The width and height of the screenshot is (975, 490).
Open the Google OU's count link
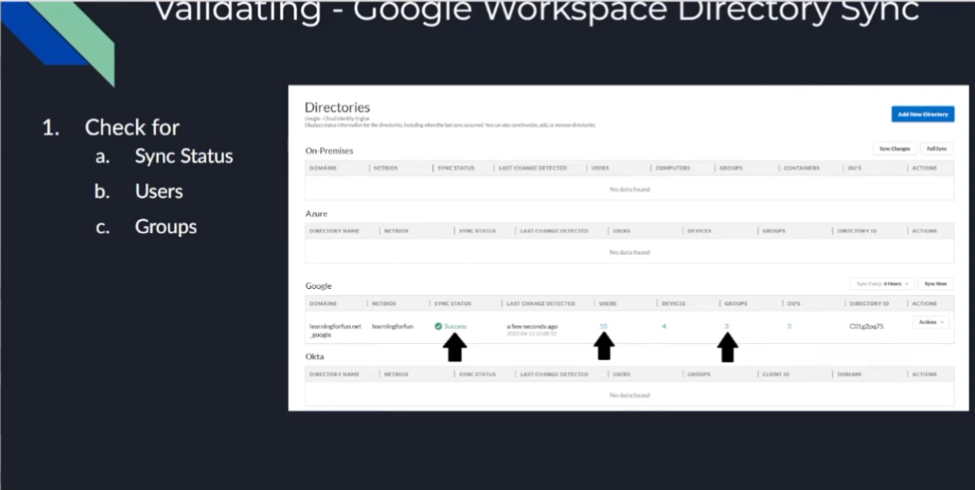click(x=789, y=326)
